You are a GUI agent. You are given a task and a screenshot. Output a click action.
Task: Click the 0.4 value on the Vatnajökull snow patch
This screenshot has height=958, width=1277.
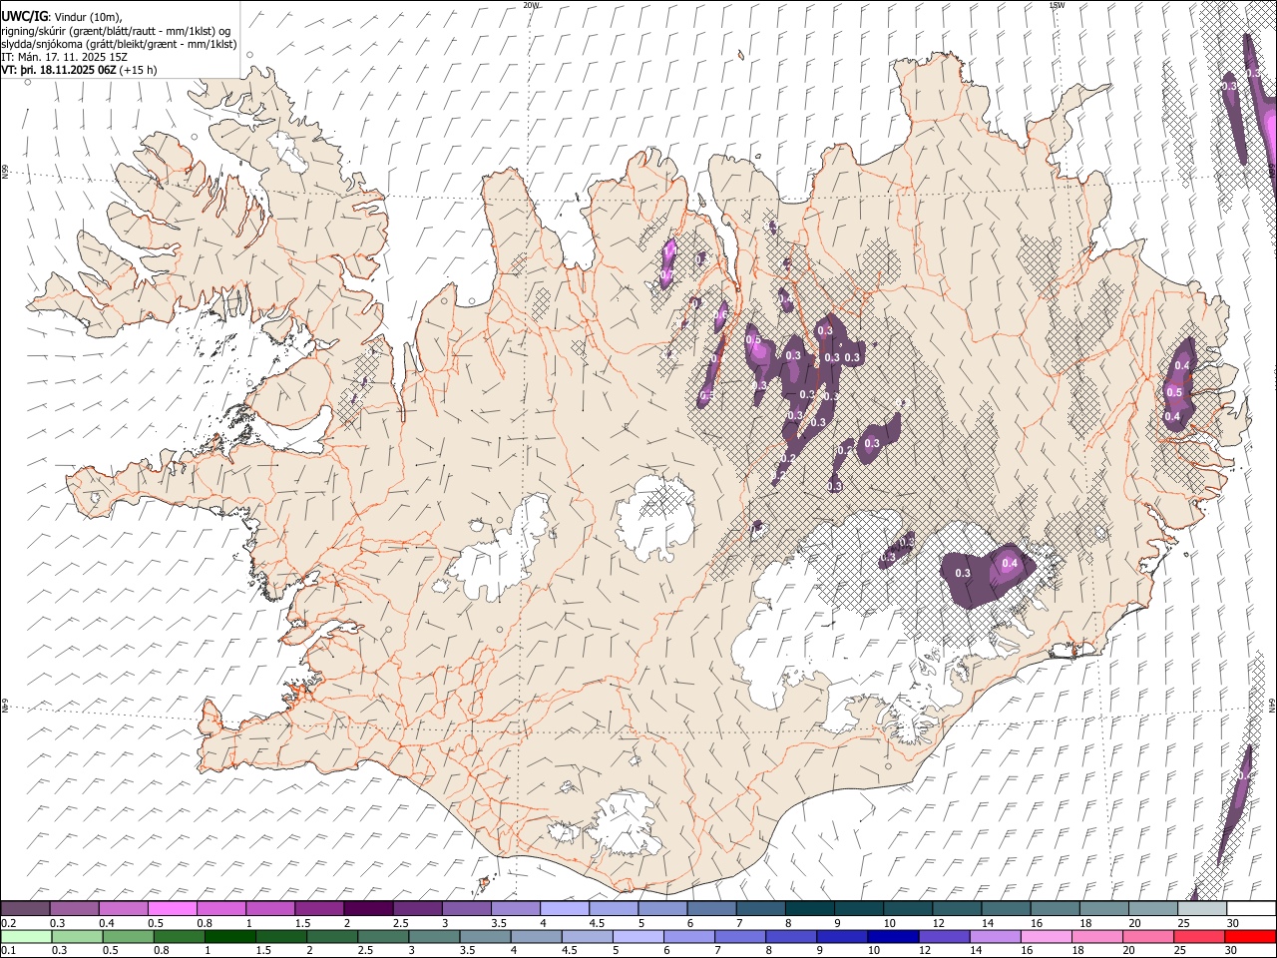point(1010,564)
